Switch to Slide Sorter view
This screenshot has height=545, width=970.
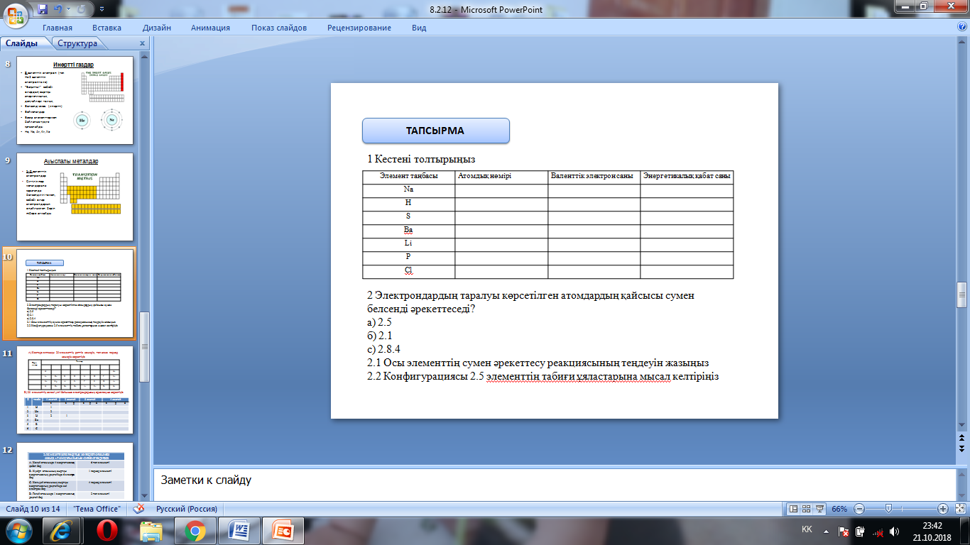click(x=807, y=509)
